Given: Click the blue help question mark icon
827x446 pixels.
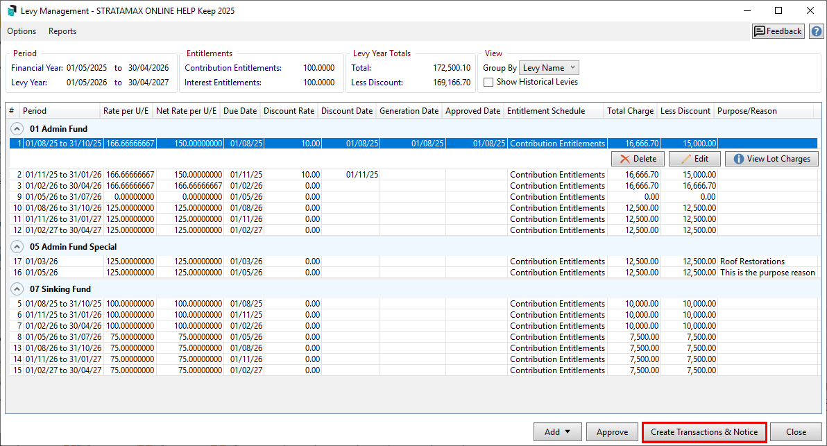Looking at the screenshot, I should click(x=816, y=31).
